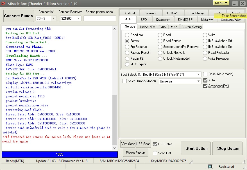Enable the Reset(Meta mode) checkbox
The image size is (247, 170).
pyautogui.click(x=205, y=74)
